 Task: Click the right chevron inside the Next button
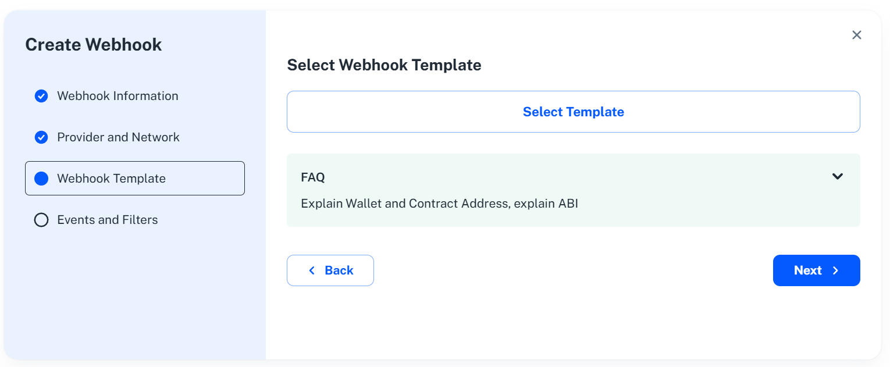(x=836, y=270)
